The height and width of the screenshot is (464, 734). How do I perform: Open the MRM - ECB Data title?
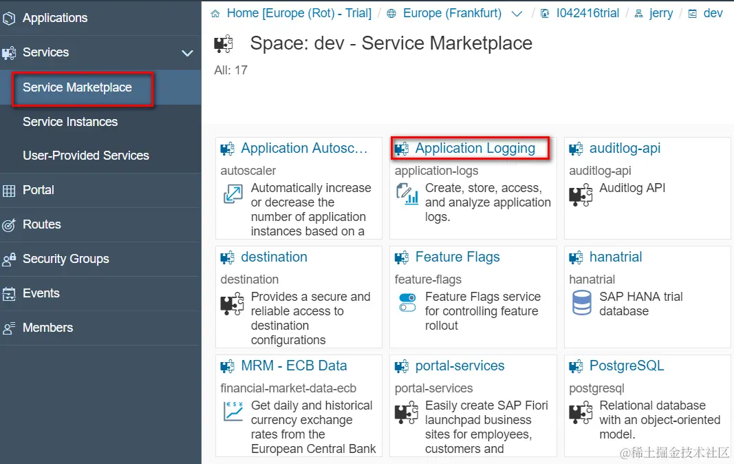point(294,366)
